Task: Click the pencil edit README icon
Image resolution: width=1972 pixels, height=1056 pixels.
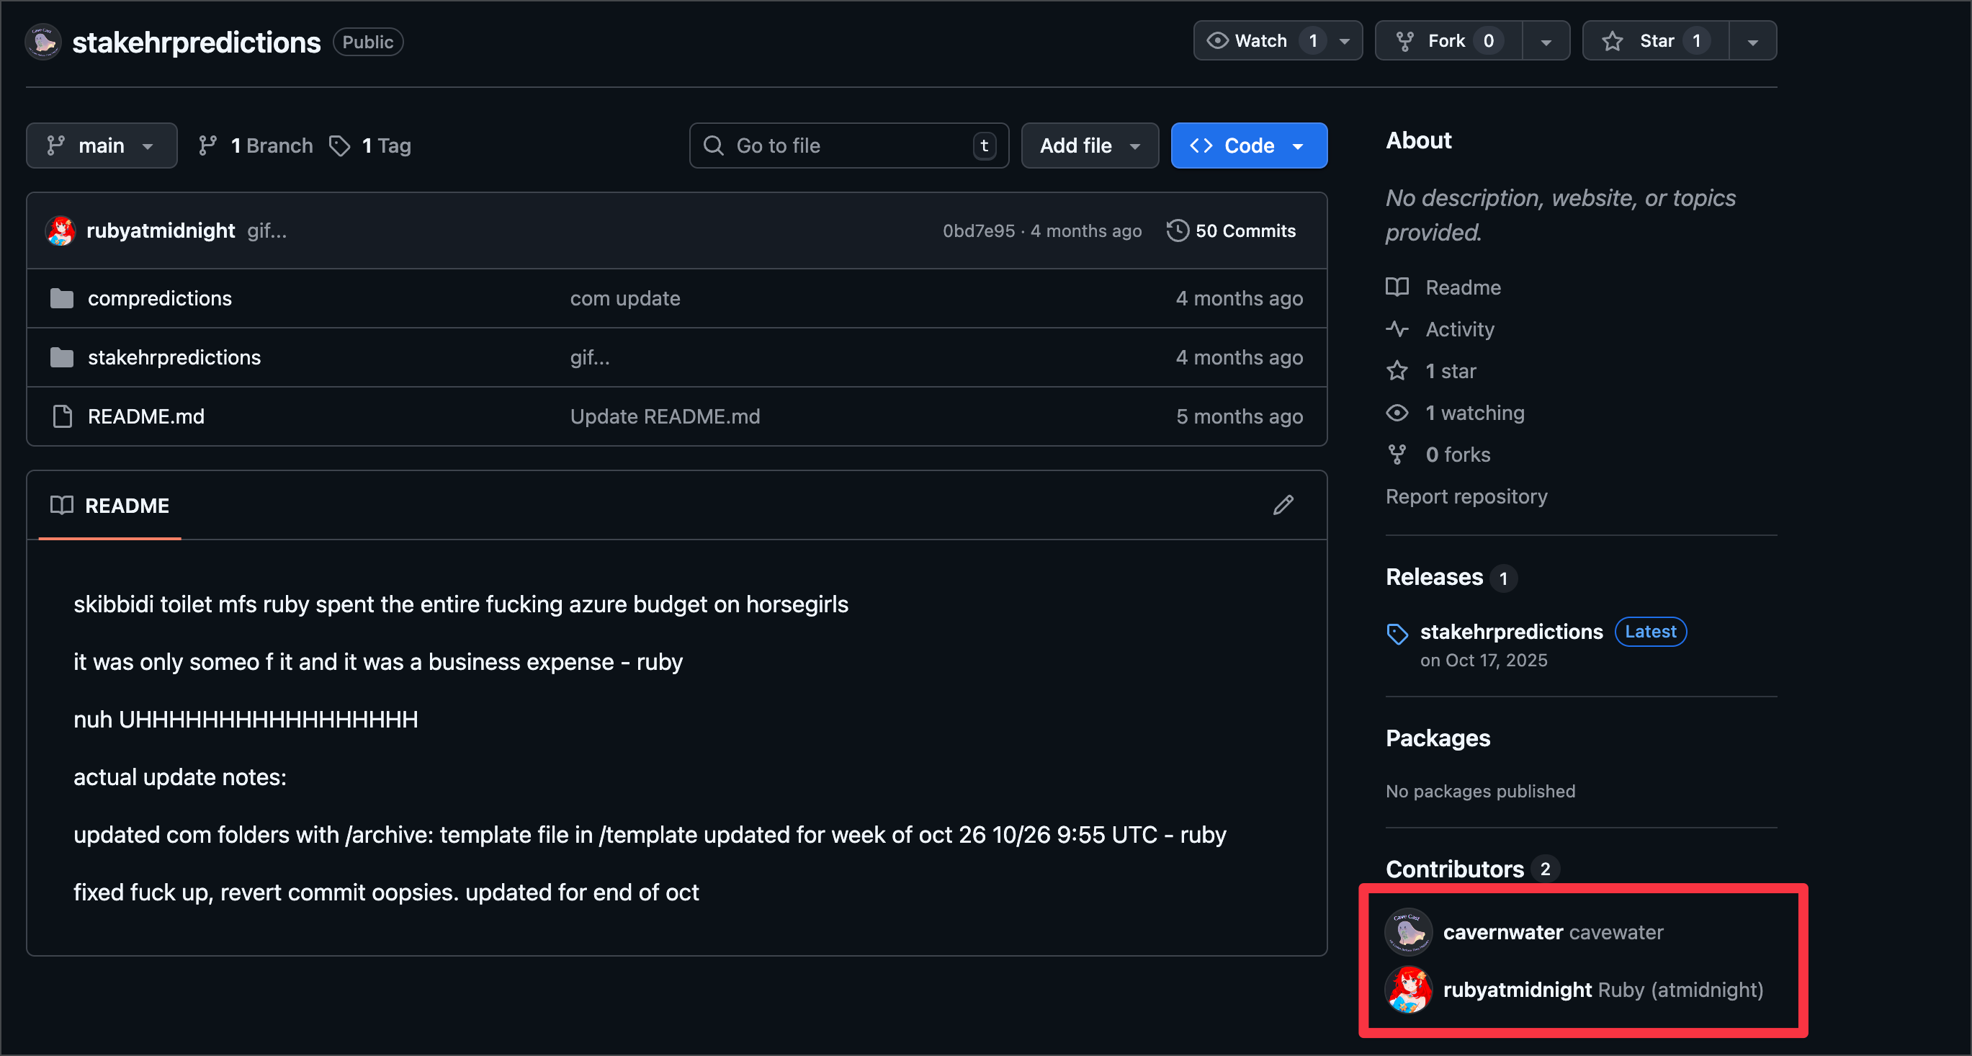Action: pos(1283,506)
